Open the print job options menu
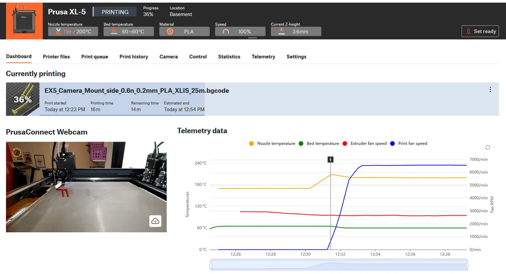 [490, 89]
